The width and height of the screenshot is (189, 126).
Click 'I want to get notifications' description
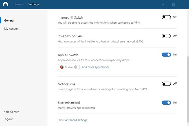(103, 89)
